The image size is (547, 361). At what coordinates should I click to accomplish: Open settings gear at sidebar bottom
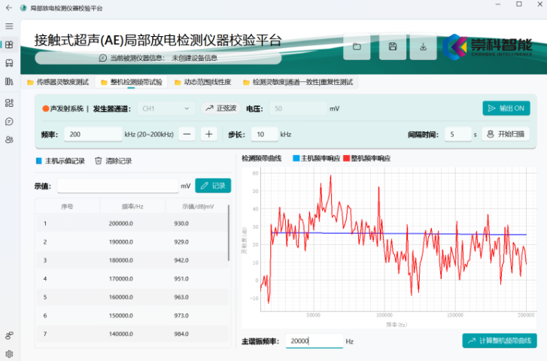[9, 353]
